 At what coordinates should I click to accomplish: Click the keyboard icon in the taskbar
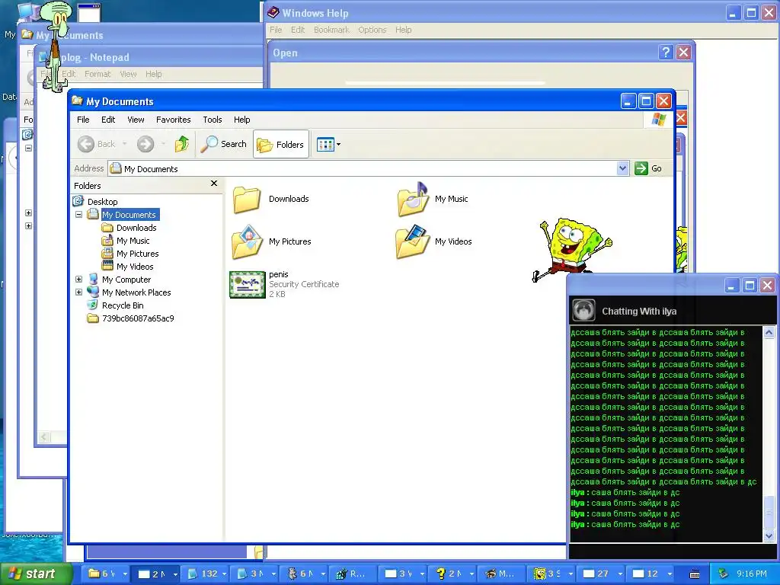[695, 574]
